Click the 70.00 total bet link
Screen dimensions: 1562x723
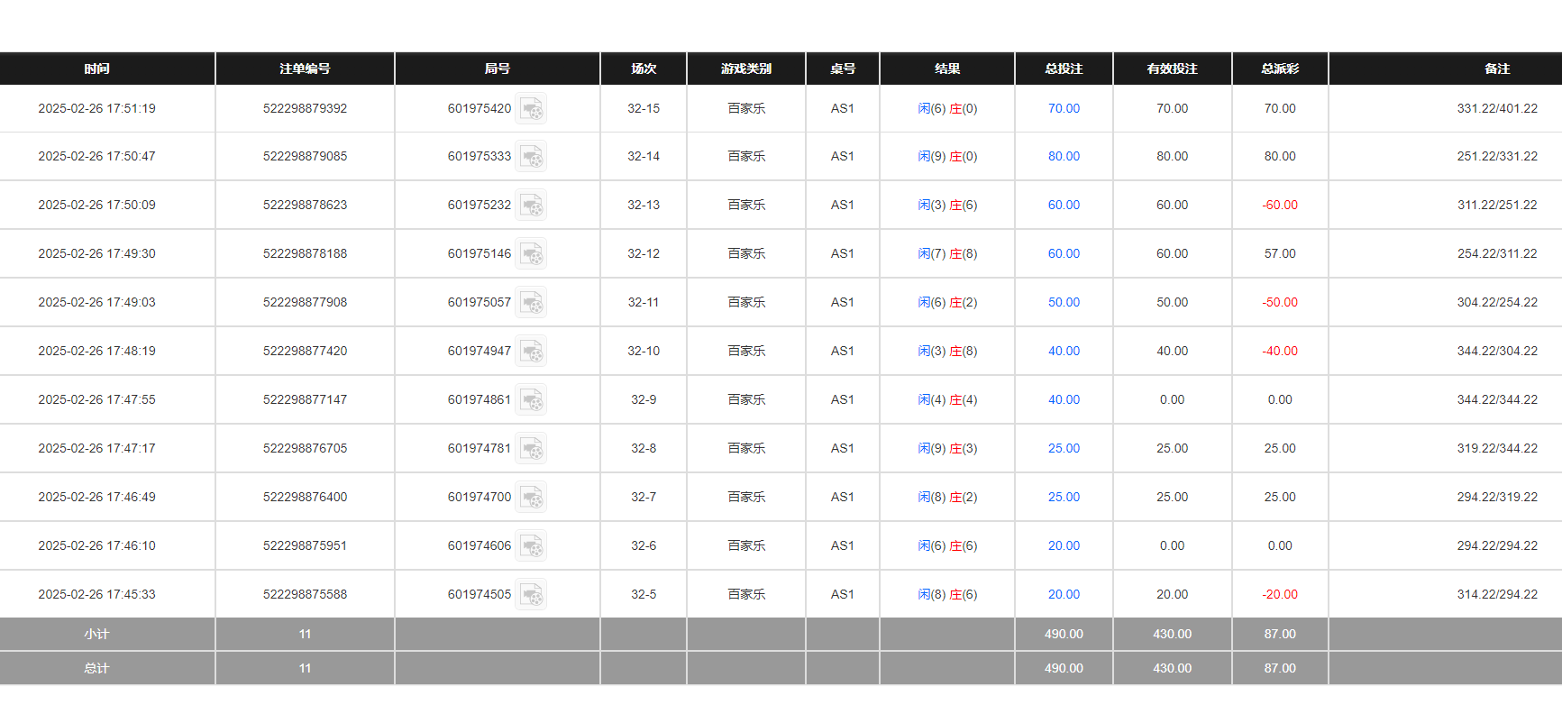coord(1064,108)
